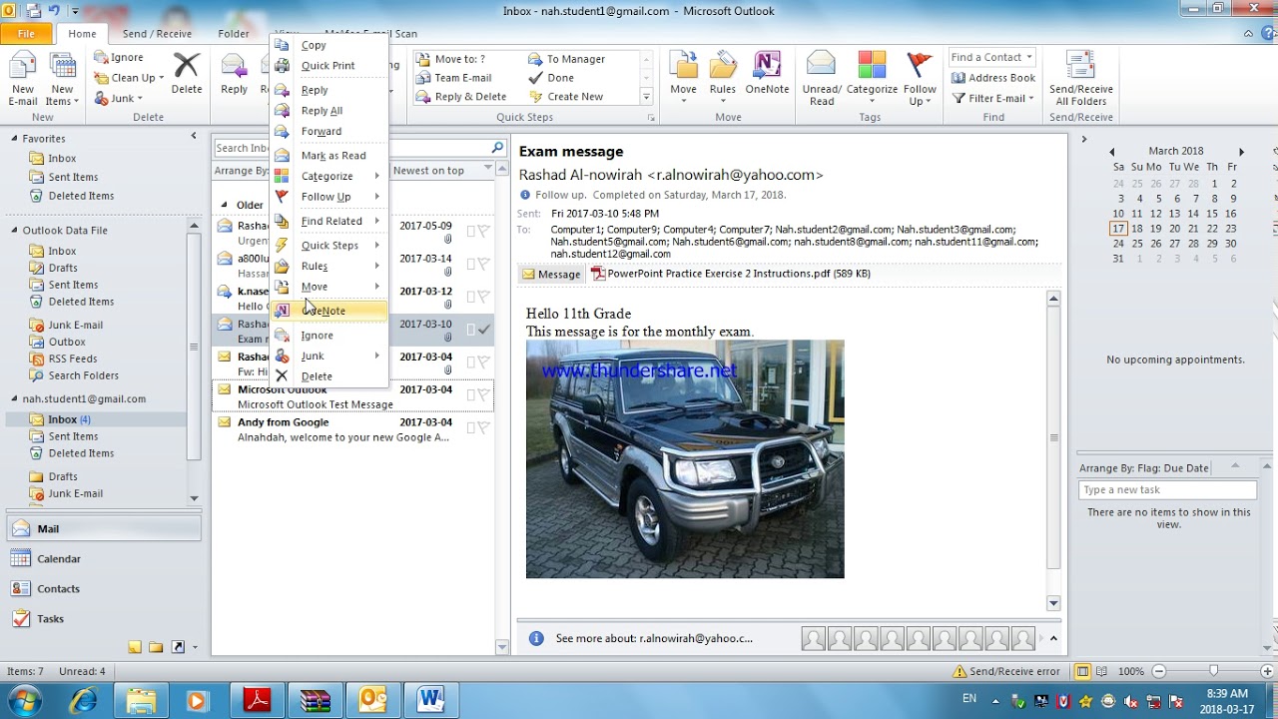Toggle the flag on the k.nase 2017-03-12 message
Screen dimensions: 1278x719
pyautogui.click(x=483, y=297)
